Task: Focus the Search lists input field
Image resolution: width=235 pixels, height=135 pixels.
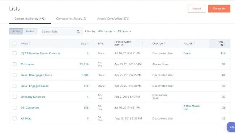Action: tap(59, 31)
